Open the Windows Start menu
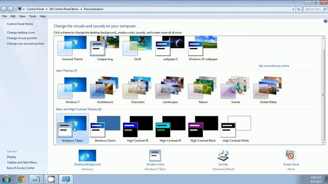The height and width of the screenshot is (184, 328). coord(6,179)
